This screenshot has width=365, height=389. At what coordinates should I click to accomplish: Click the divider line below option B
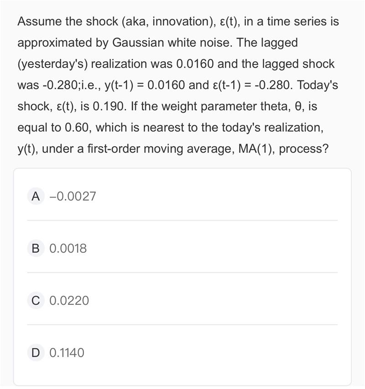(182, 272)
